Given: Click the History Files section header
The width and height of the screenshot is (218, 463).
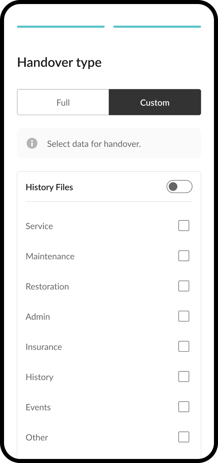Looking at the screenshot, I should (49, 187).
